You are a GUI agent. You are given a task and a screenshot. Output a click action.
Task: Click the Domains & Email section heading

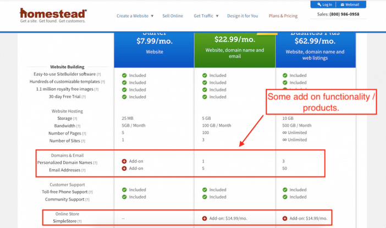(x=67, y=155)
